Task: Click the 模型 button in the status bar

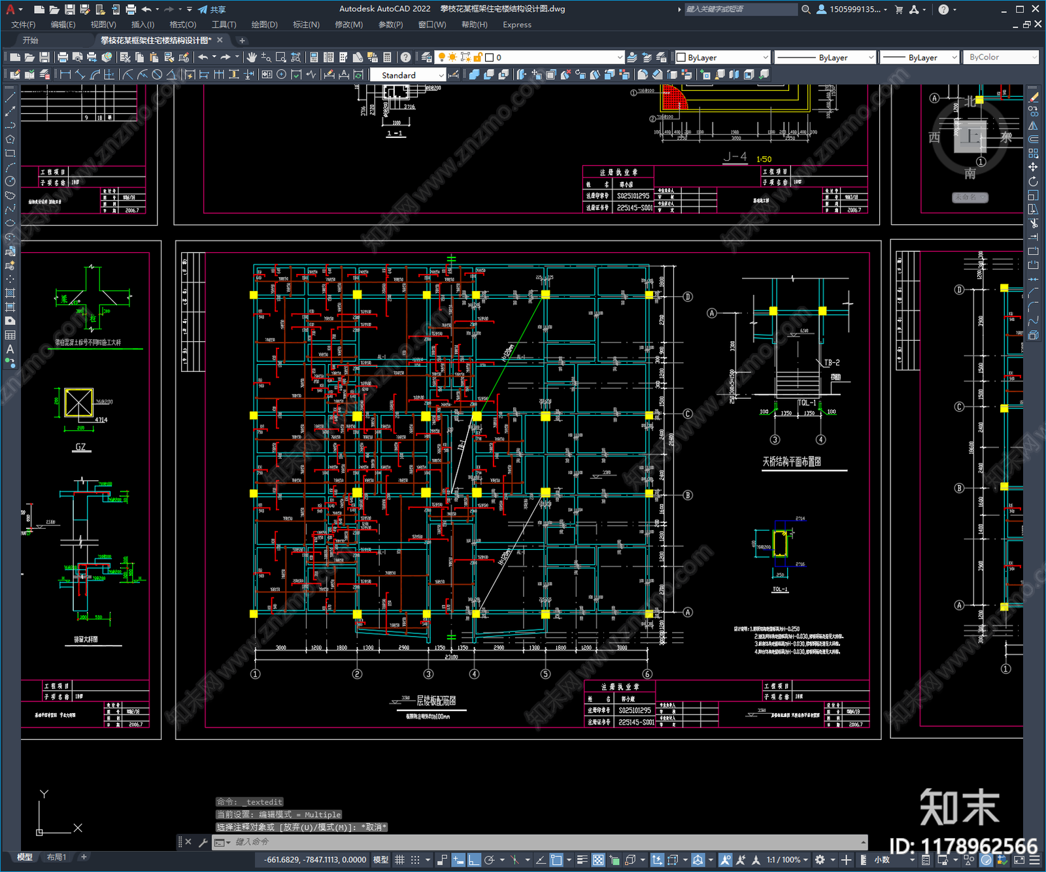Action: 380,860
